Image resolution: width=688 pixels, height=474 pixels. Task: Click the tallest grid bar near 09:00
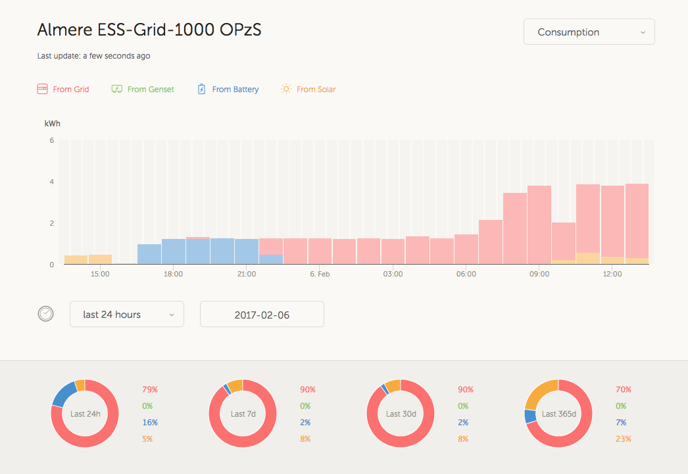(539, 224)
